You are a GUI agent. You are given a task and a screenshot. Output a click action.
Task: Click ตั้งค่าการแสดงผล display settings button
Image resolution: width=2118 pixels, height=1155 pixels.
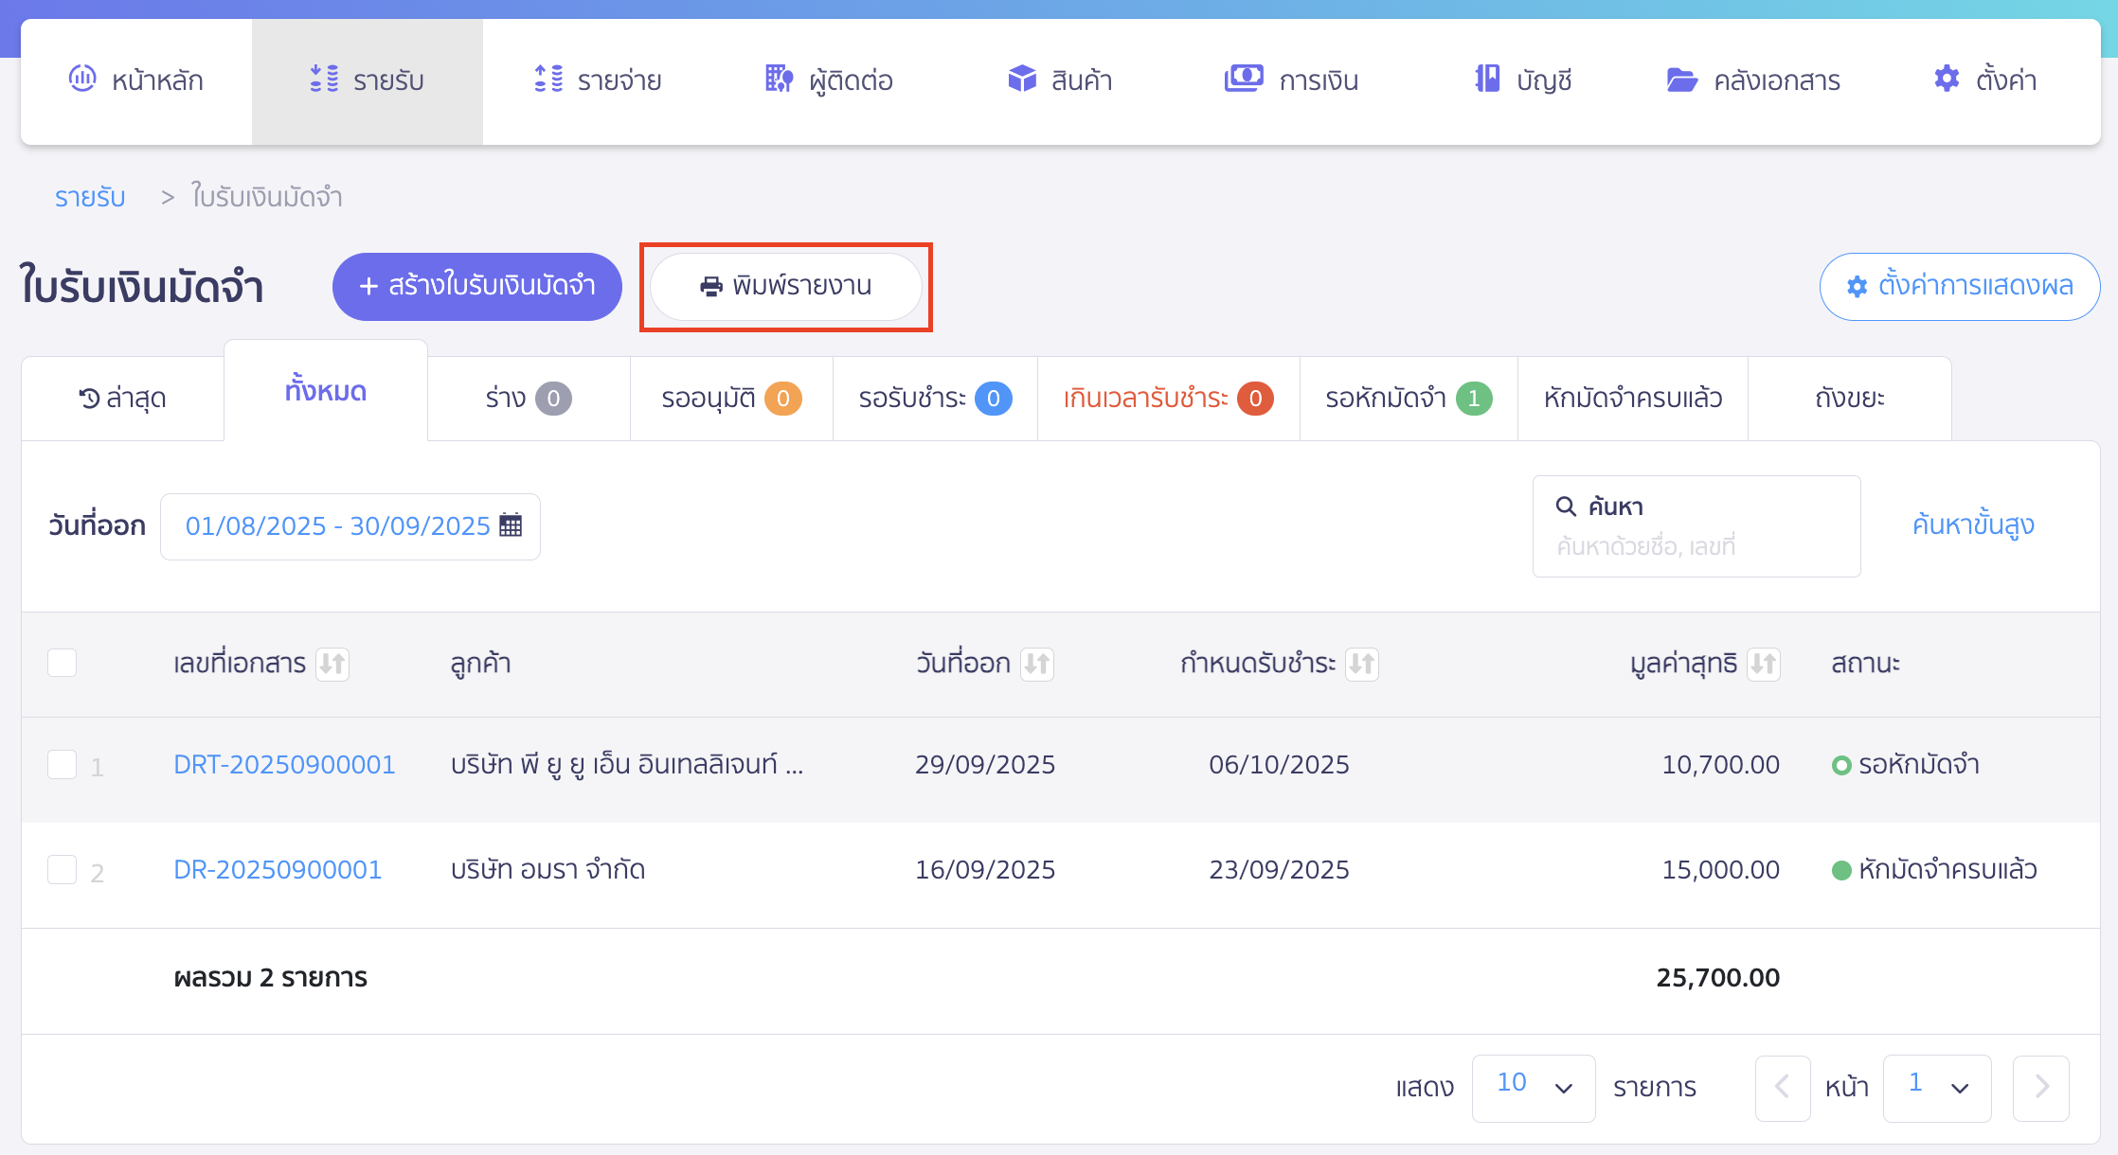pyautogui.click(x=1959, y=286)
